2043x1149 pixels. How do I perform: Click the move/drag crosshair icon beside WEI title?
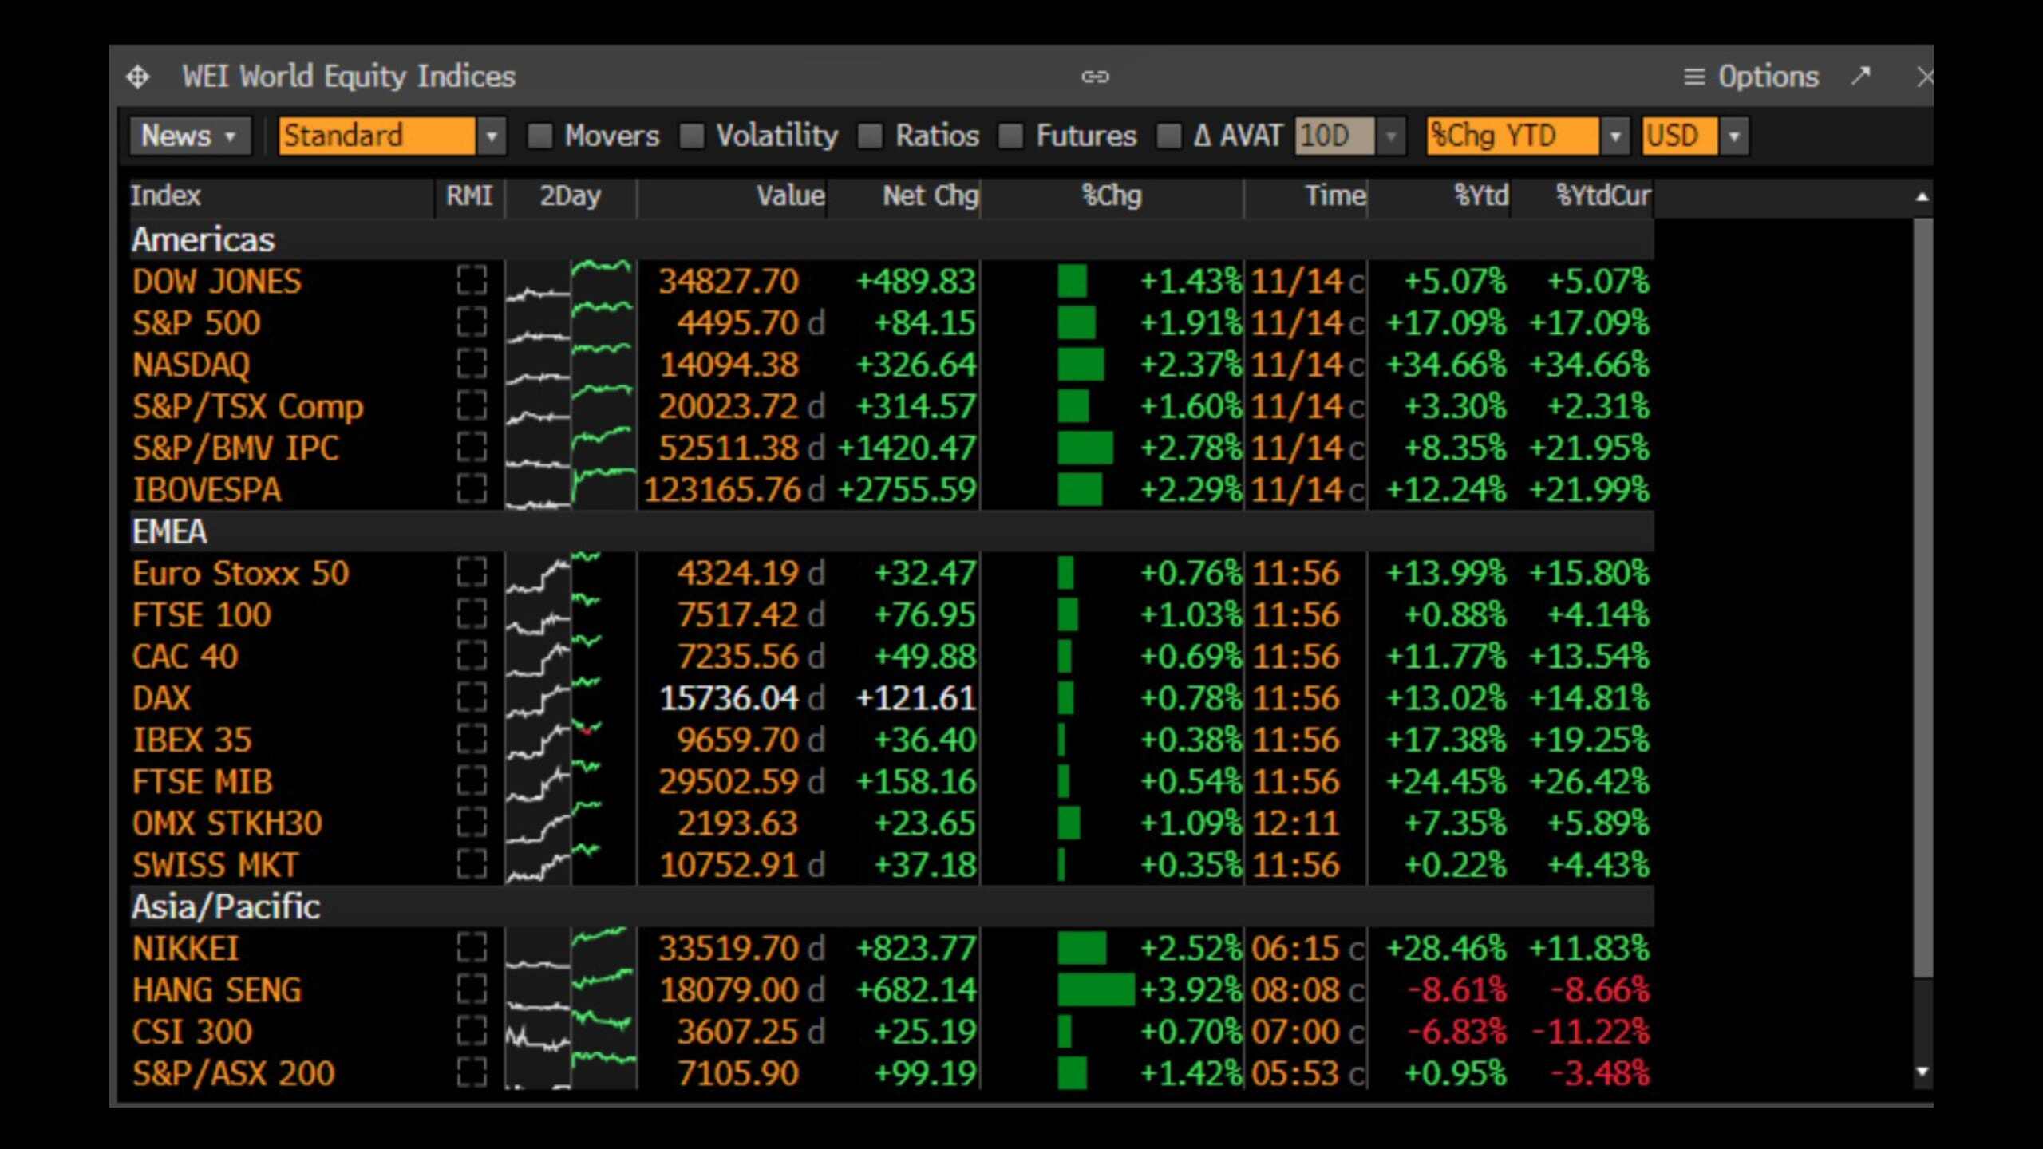click(x=138, y=77)
